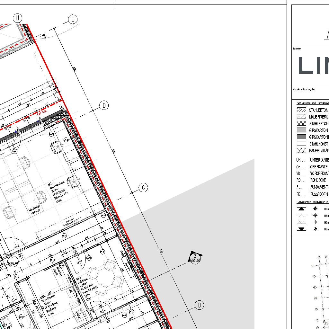Select grid axis bubble B
This screenshot has width=329, height=329.
199,305
